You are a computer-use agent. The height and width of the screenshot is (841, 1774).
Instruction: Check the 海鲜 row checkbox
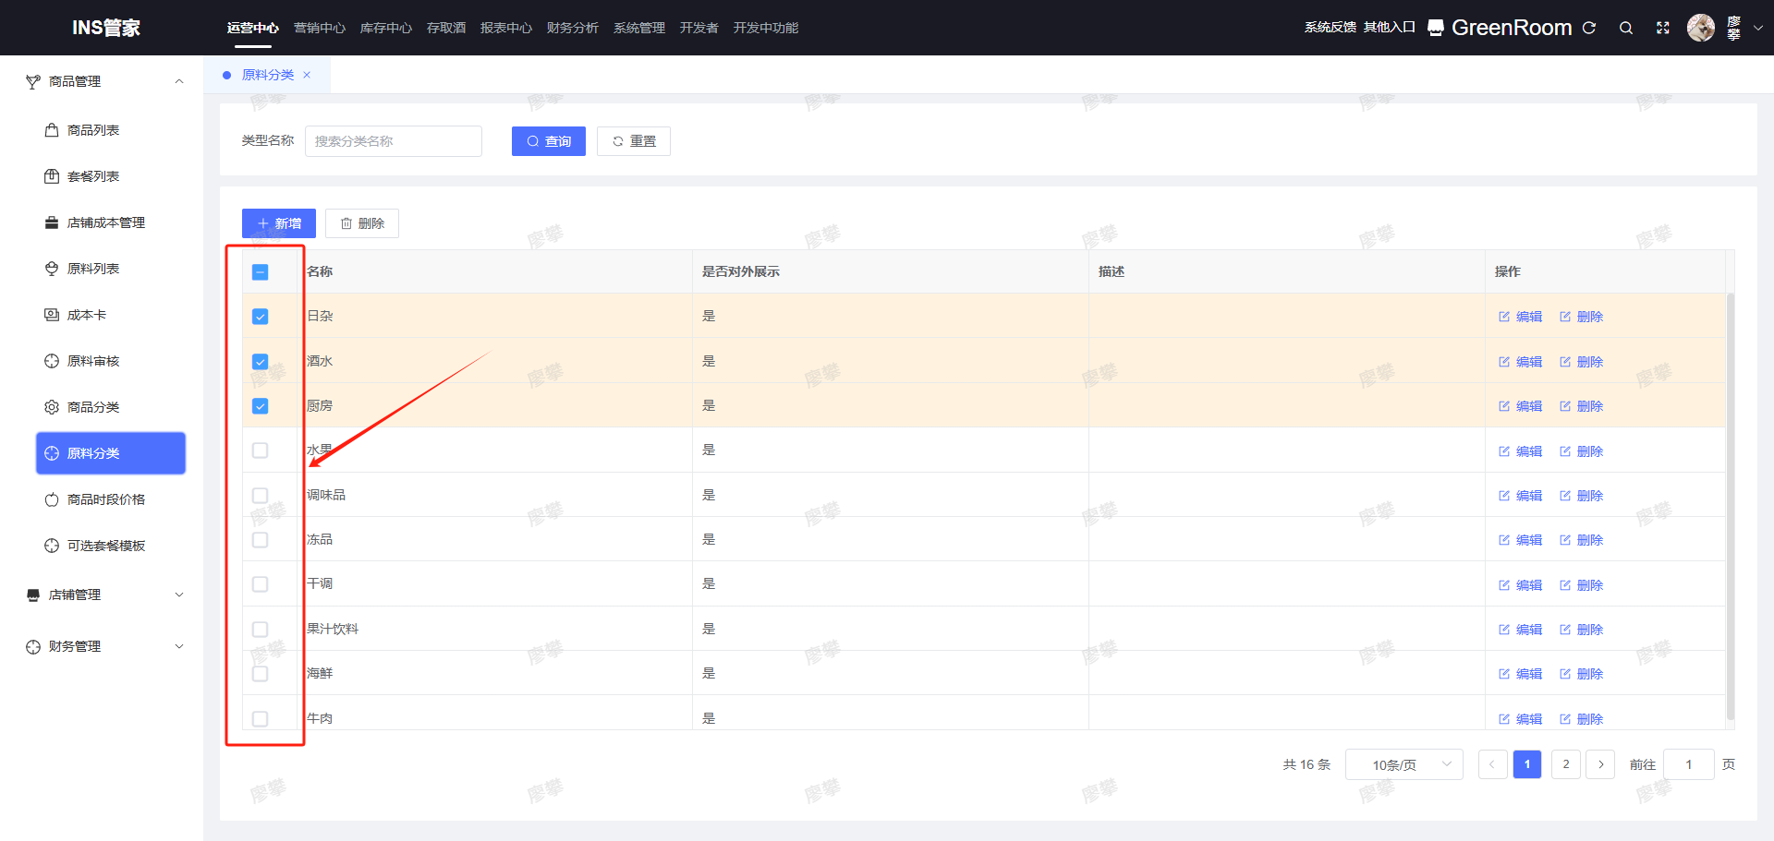(261, 674)
